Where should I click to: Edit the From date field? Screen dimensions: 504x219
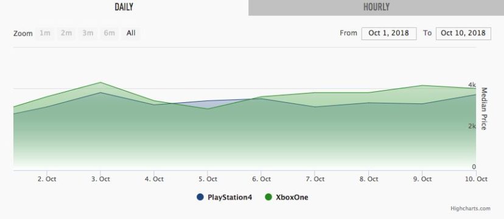(389, 33)
